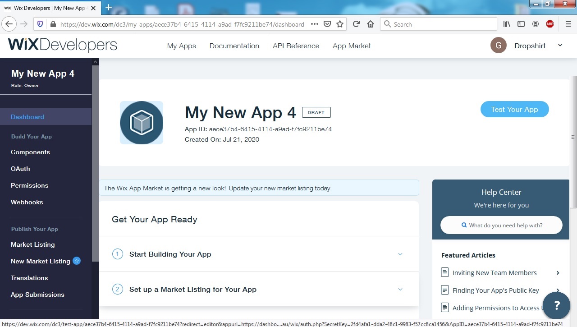Click the browser back arrow button

click(9, 24)
